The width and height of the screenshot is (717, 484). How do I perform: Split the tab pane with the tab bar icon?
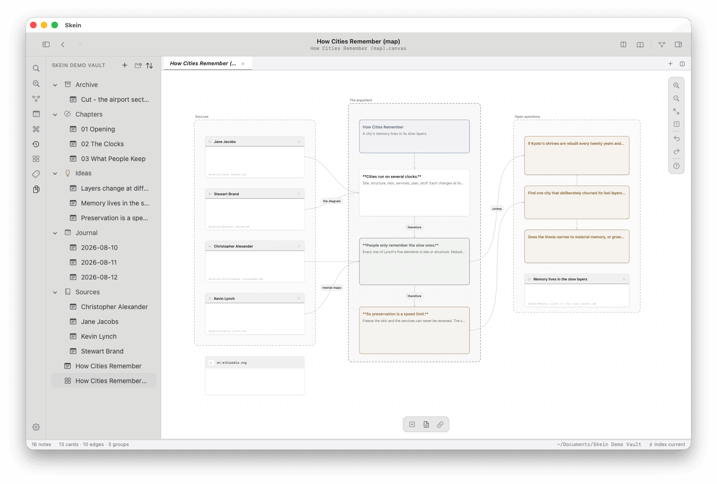682,64
